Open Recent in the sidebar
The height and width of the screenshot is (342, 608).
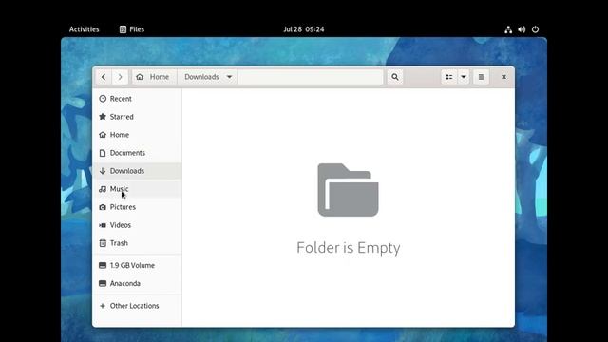[121, 99]
